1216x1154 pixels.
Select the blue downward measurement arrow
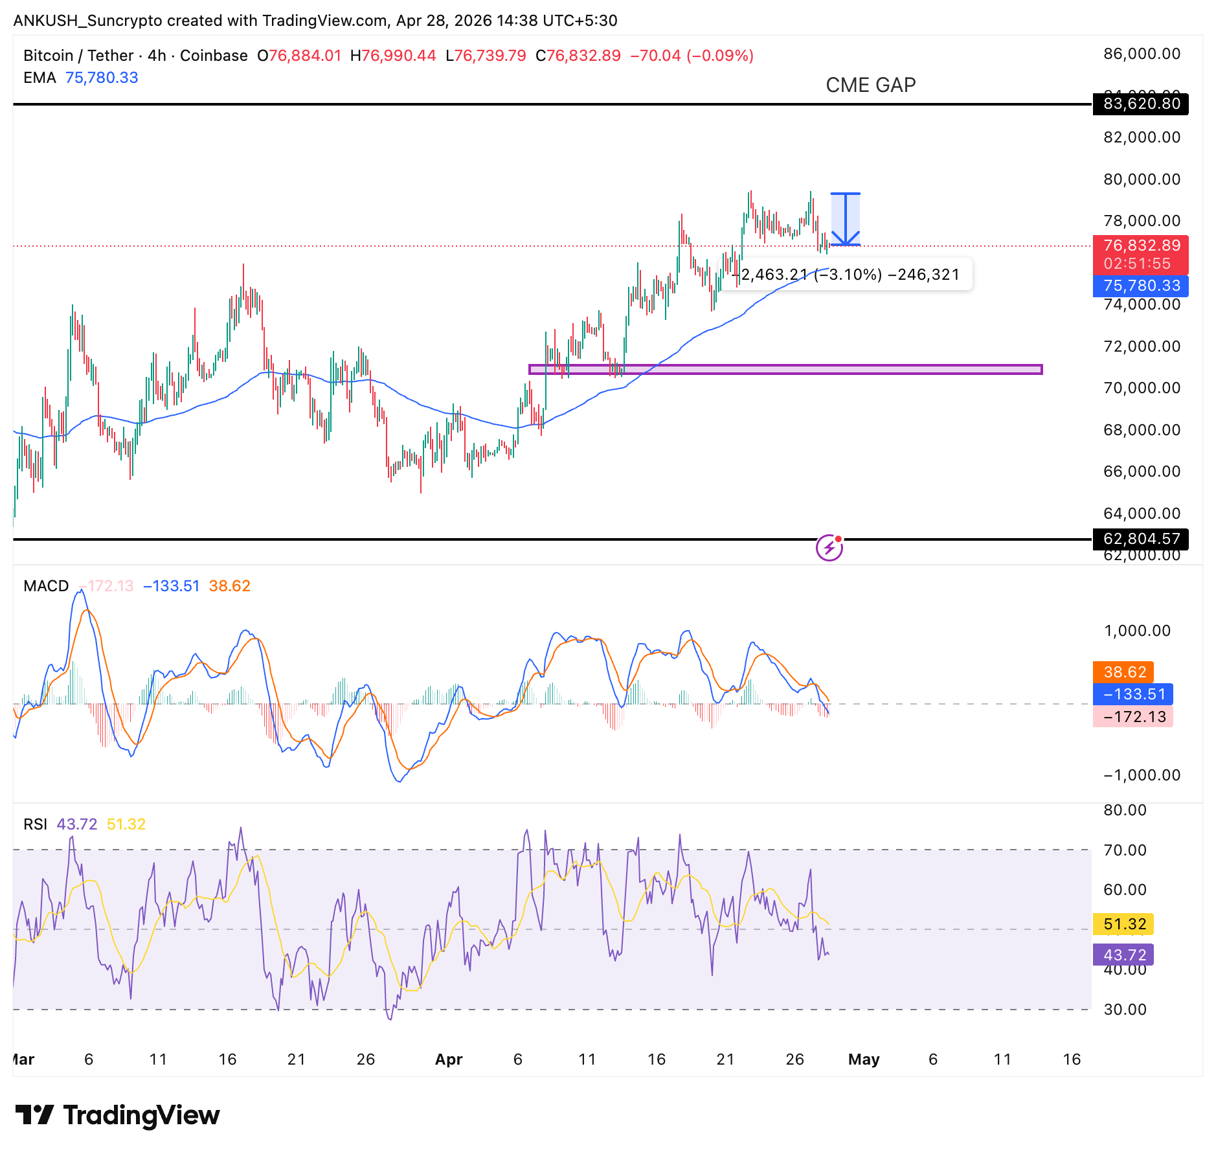(x=845, y=220)
